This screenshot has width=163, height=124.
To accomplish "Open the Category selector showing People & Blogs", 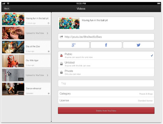I will pos(106,94).
